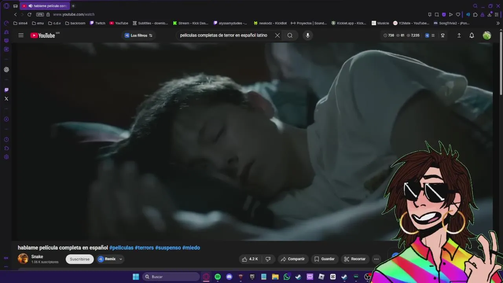Image resolution: width=503 pixels, height=283 pixels.
Task: Subscribe to Snake with Suscribirse
Action: point(80,259)
